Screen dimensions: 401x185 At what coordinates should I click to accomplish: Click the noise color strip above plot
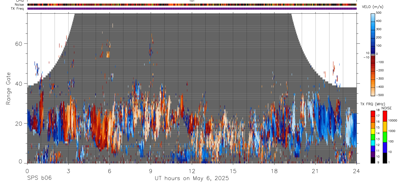pyautogui.click(x=192, y=5)
